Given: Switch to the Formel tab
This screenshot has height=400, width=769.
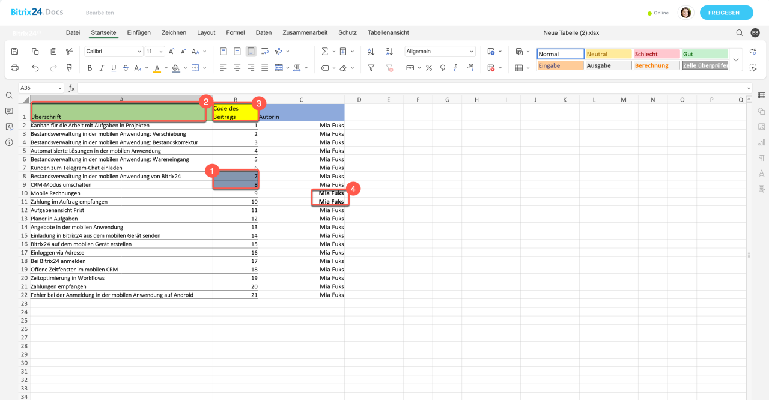Looking at the screenshot, I should [x=236, y=32].
